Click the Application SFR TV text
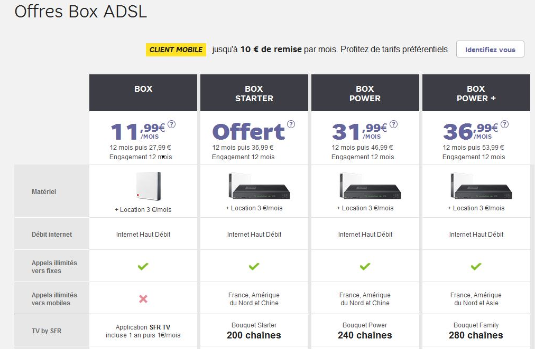 click(143, 327)
